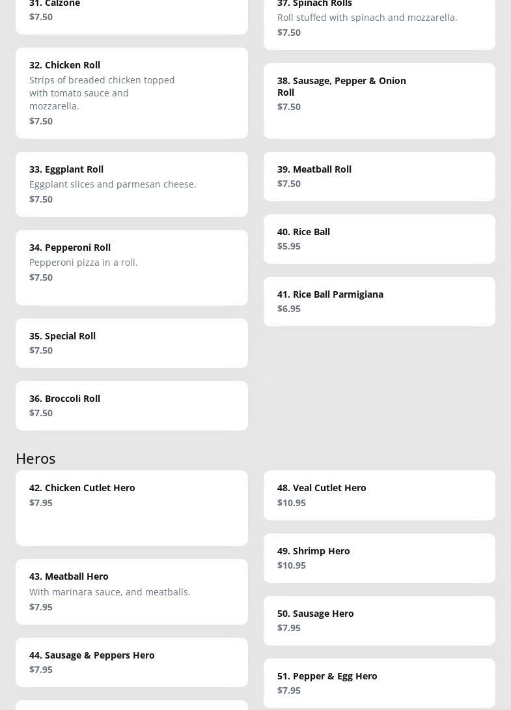
Task: Open the 48. Veal Cutlet Hero item
Action: (x=379, y=495)
